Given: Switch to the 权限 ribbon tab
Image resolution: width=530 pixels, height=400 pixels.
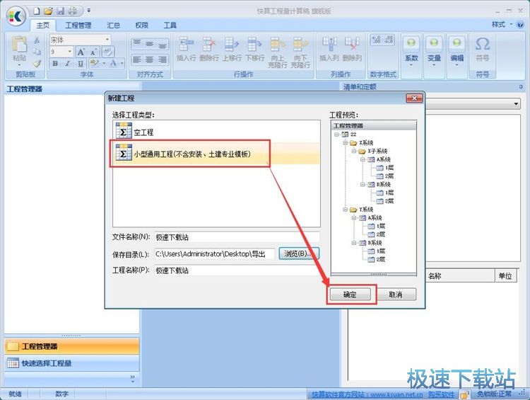Looking at the screenshot, I should (141, 25).
